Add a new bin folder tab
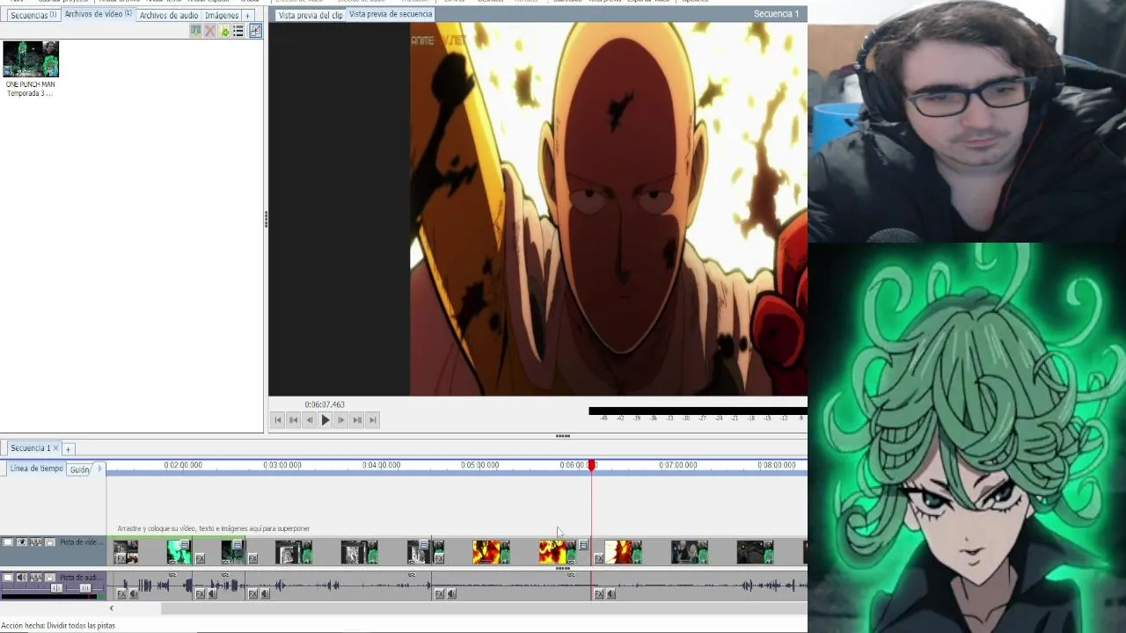Viewport: 1126px width, 633px height. click(x=248, y=15)
